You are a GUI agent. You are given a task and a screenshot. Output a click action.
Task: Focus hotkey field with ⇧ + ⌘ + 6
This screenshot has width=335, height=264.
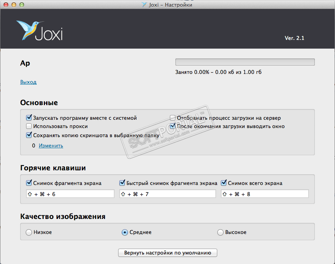[x=70, y=194]
